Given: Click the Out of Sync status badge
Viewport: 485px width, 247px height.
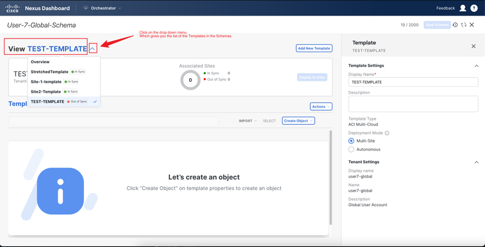Looking at the screenshot, I should point(77,101).
